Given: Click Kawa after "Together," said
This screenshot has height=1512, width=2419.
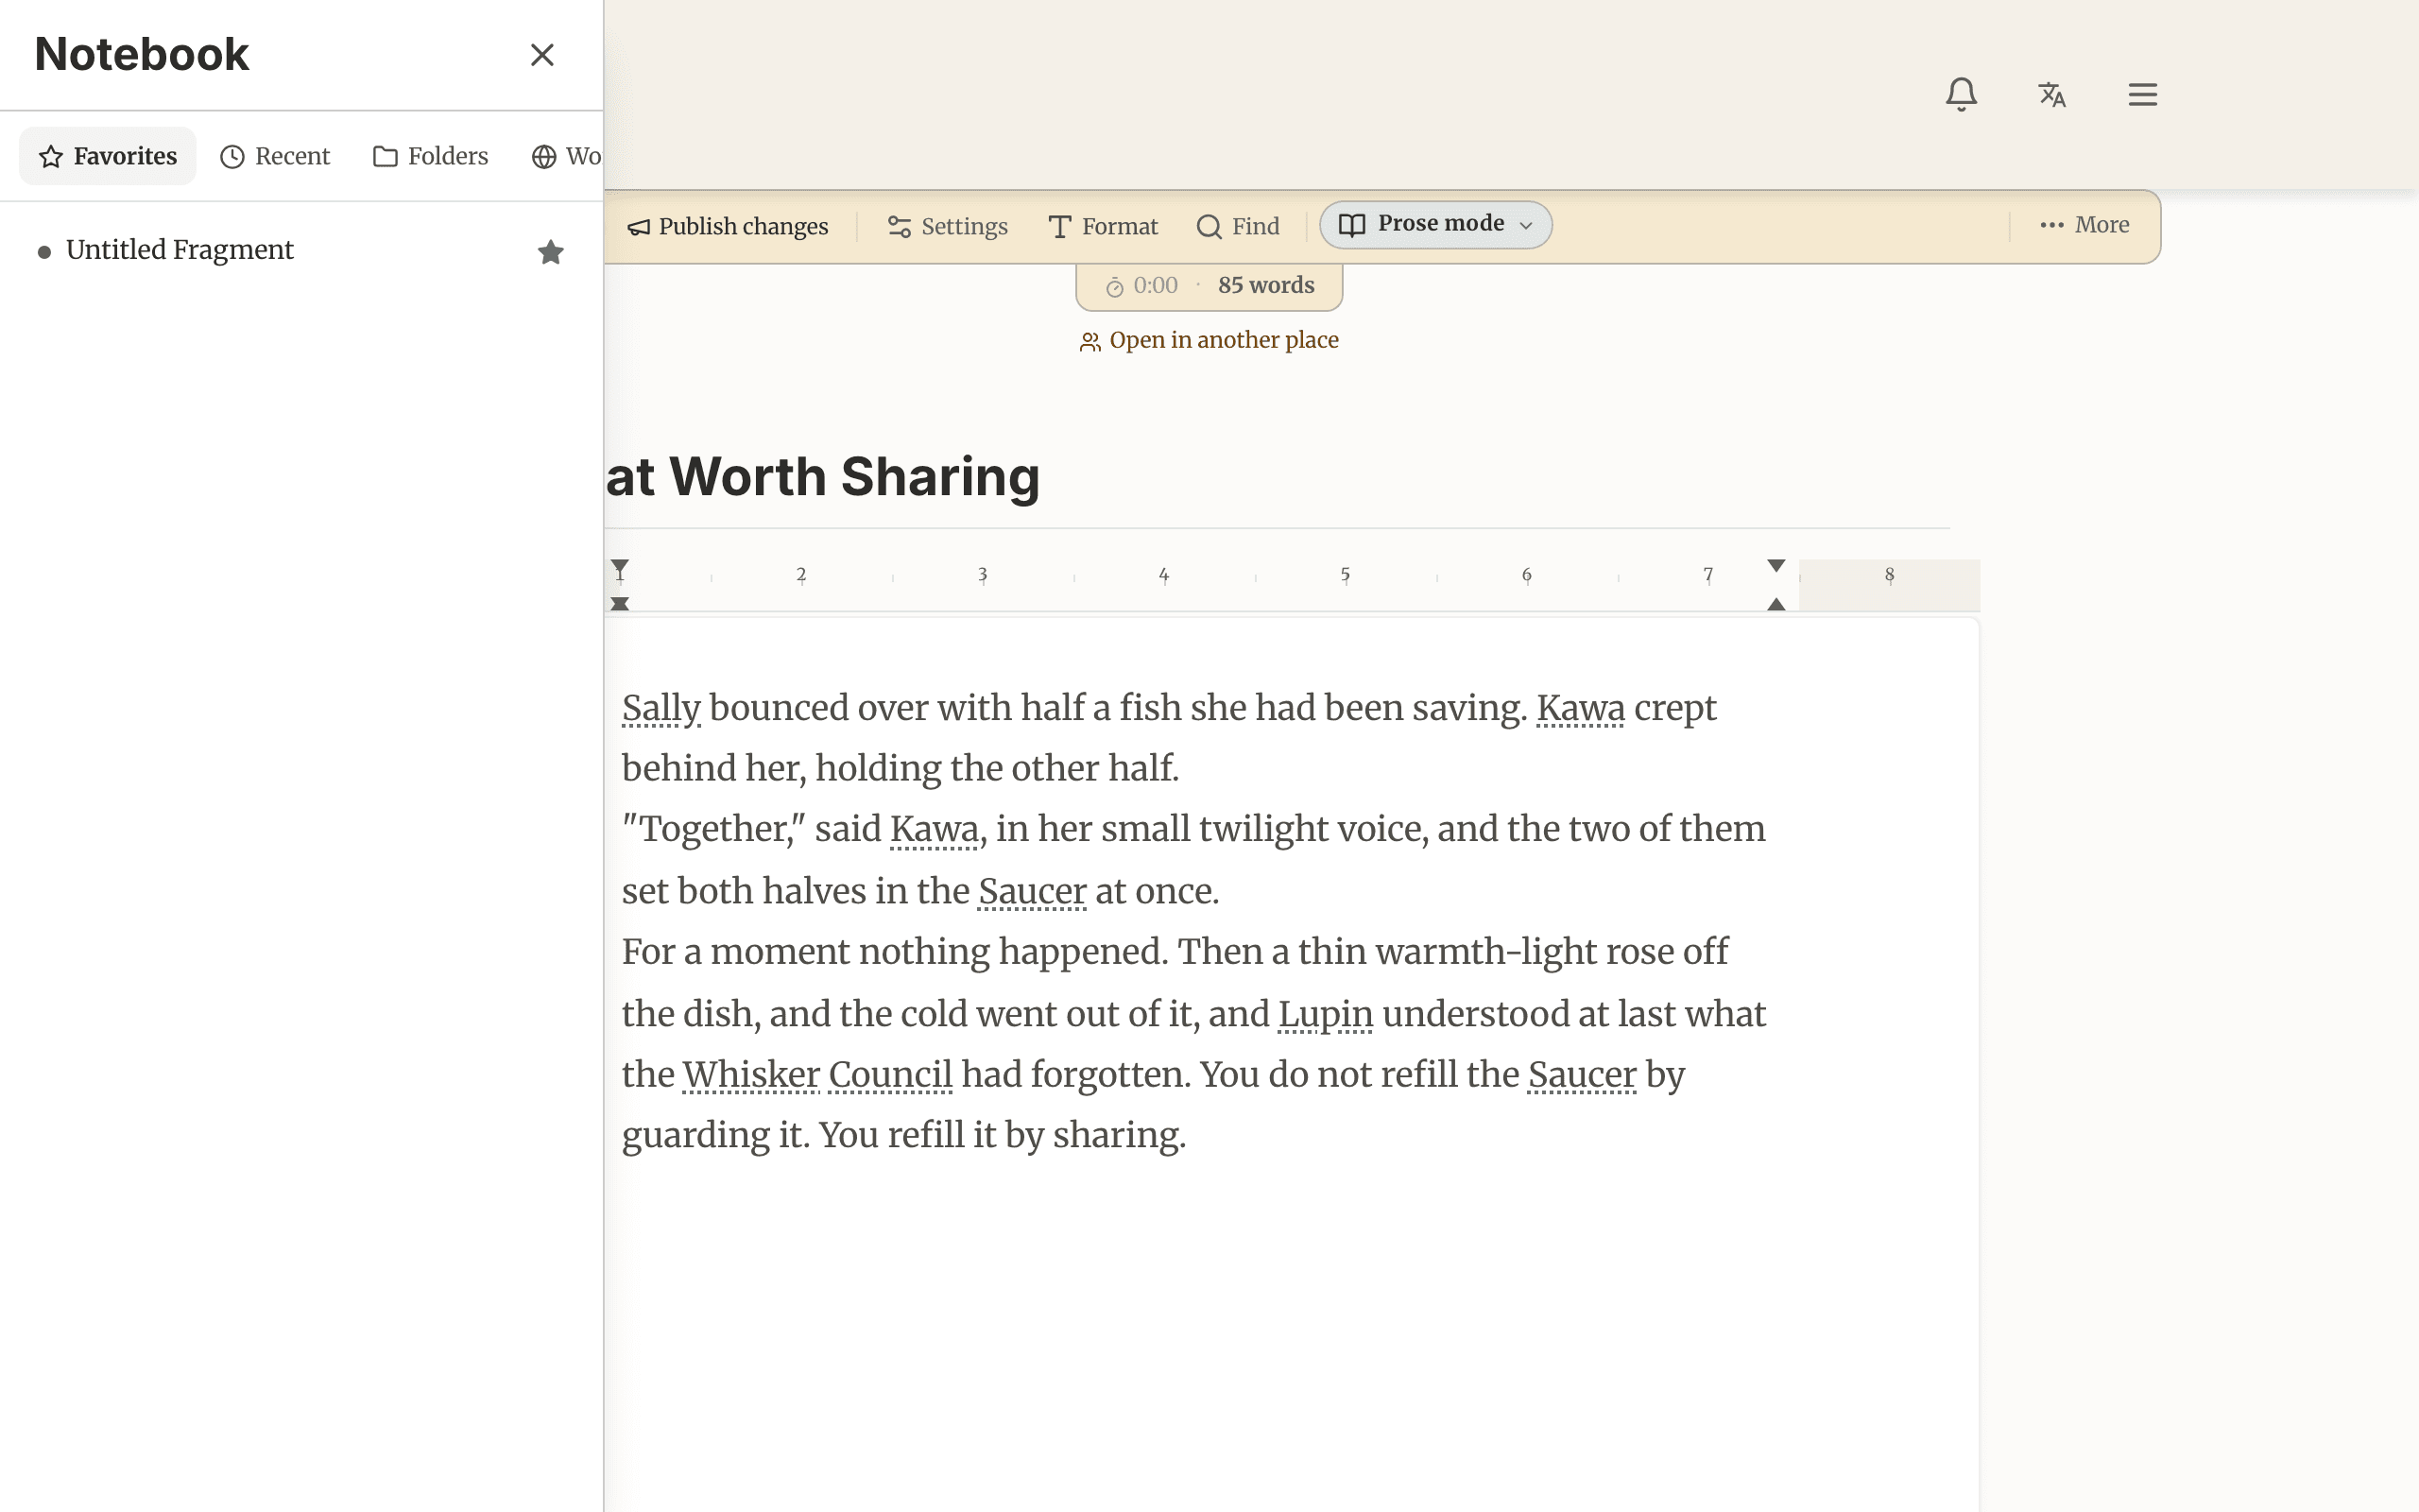Looking at the screenshot, I should (934, 829).
